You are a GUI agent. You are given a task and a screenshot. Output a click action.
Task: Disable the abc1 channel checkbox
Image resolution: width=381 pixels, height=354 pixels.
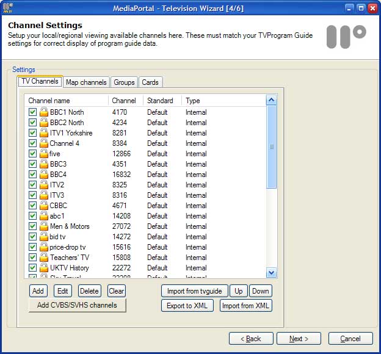pos(32,215)
